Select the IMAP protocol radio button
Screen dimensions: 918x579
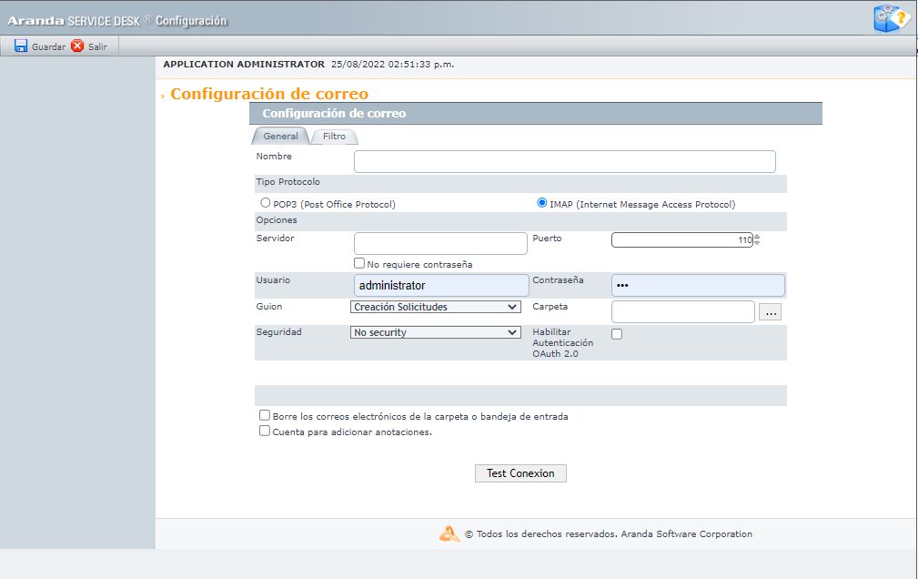coord(542,203)
